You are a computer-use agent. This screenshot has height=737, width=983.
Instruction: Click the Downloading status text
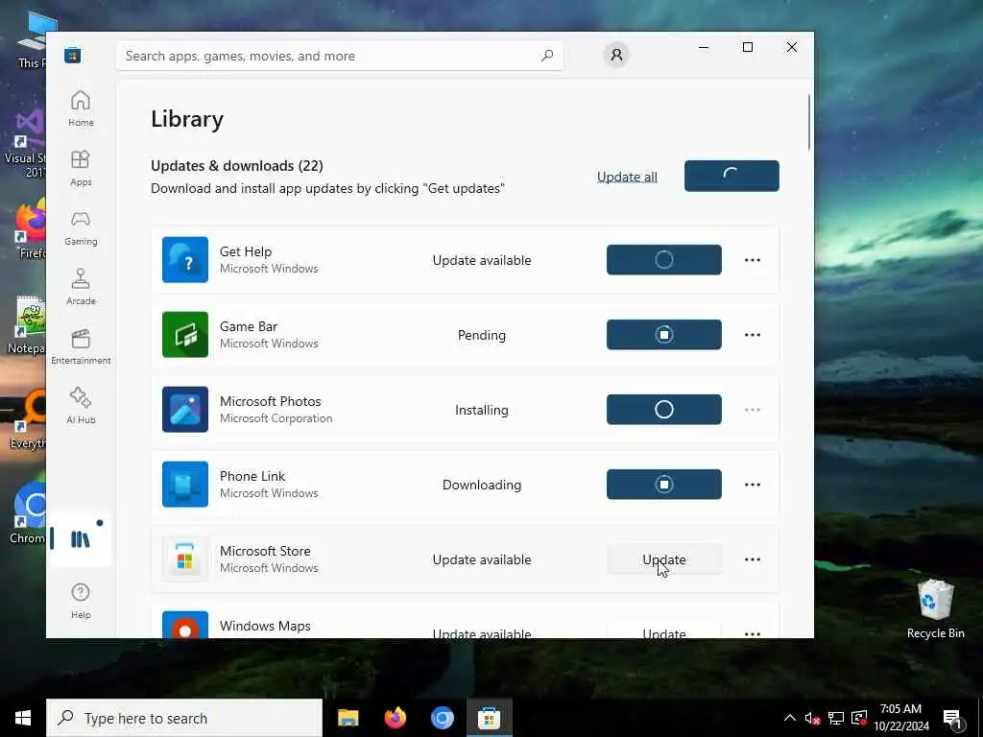pyautogui.click(x=482, y=485)
